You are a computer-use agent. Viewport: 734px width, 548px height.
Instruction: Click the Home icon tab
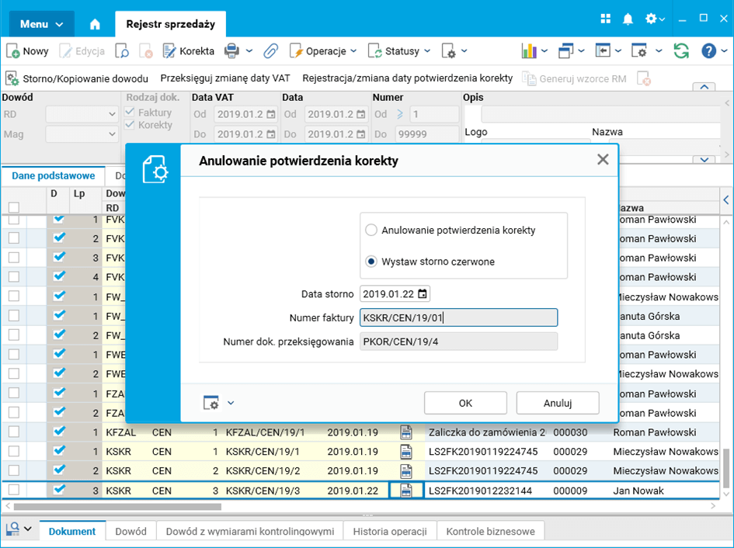click(95, 24)
